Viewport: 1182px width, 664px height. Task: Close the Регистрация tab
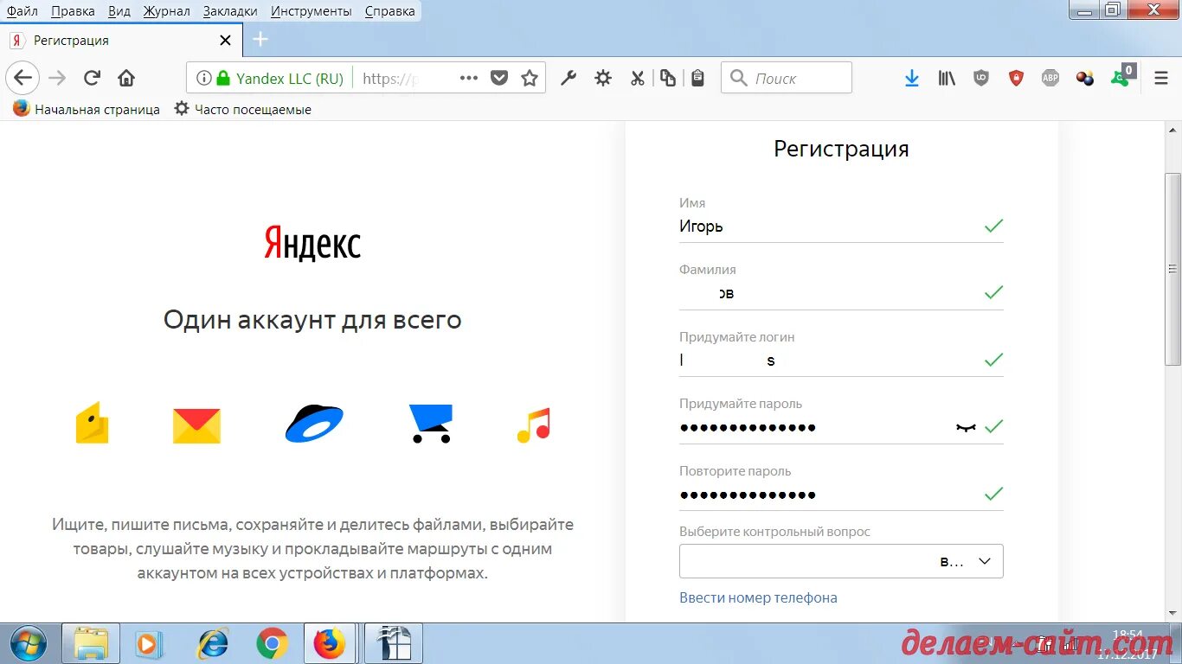click(225, 41)
